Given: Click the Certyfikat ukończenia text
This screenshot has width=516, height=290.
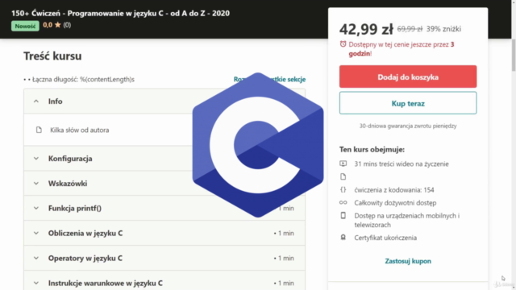Looking at the screenshot, I should pyautogui.click(x=385, y=238).
